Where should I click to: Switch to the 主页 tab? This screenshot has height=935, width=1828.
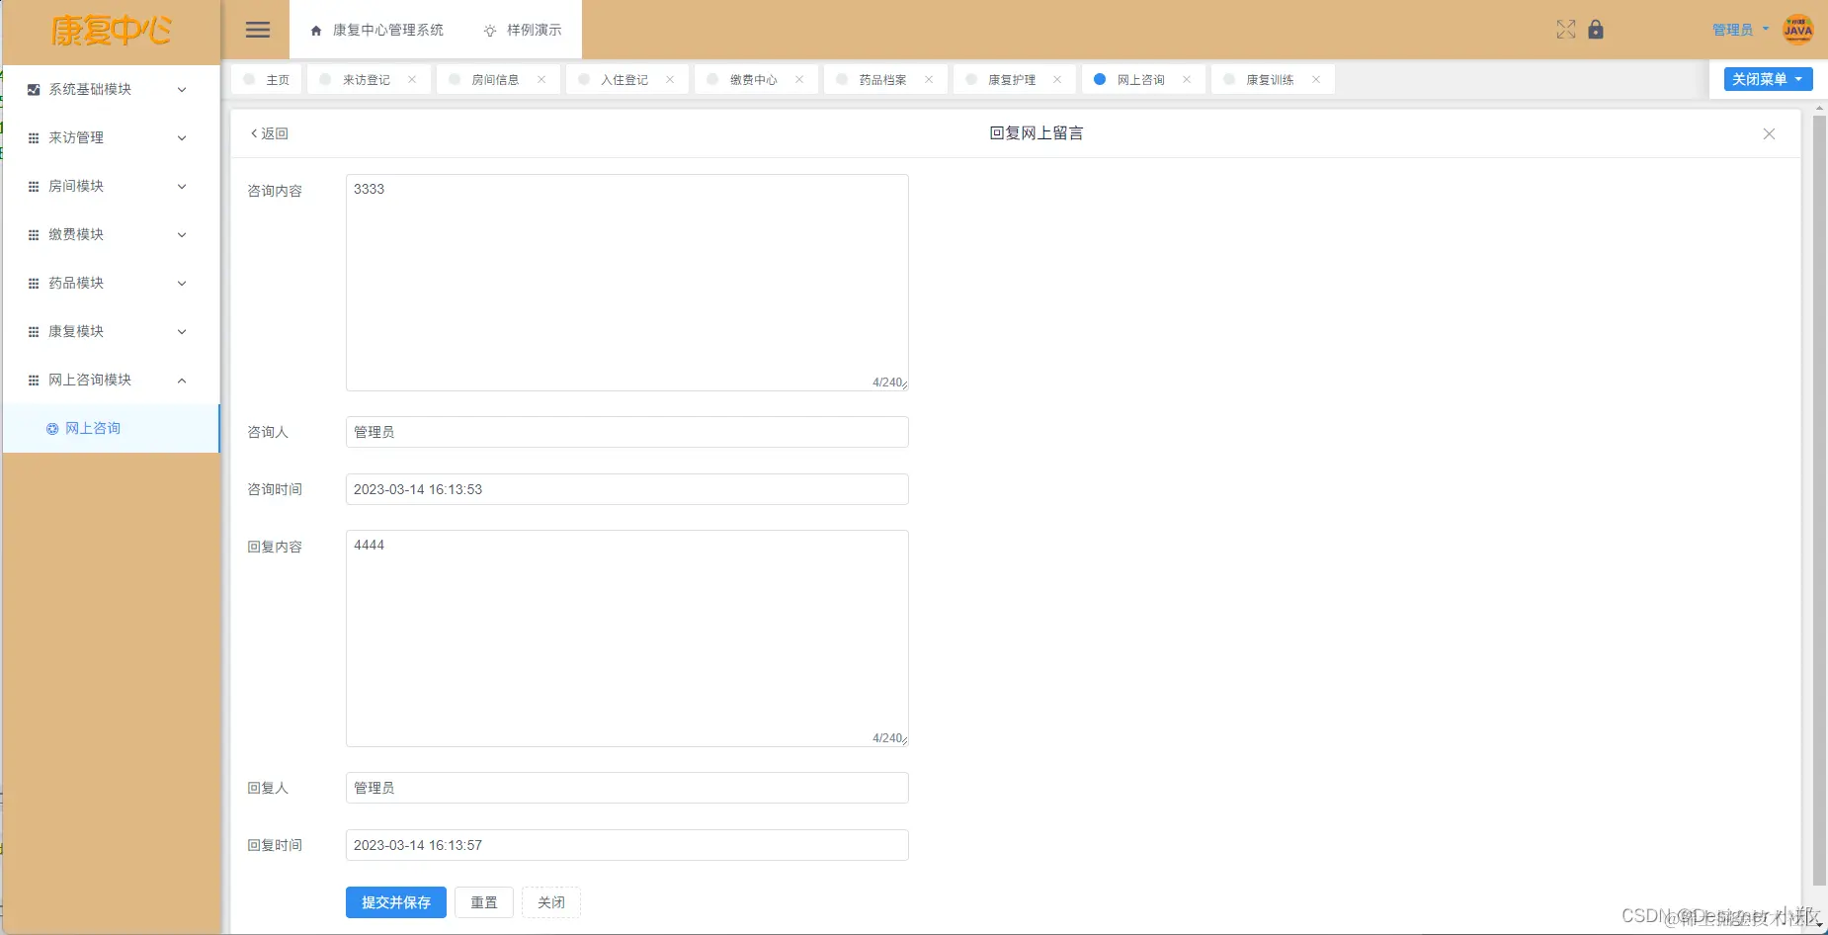point(267,79)
